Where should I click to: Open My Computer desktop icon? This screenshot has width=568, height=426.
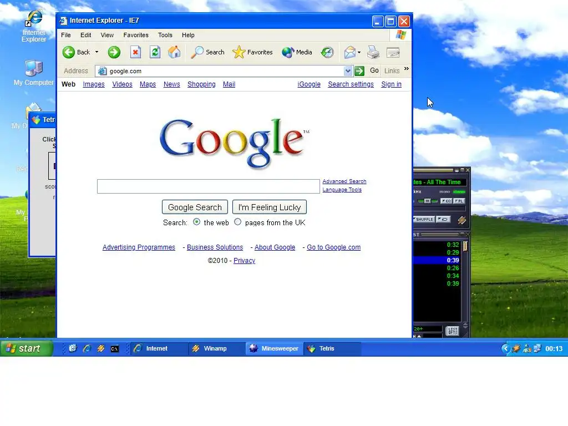(34, 73)
